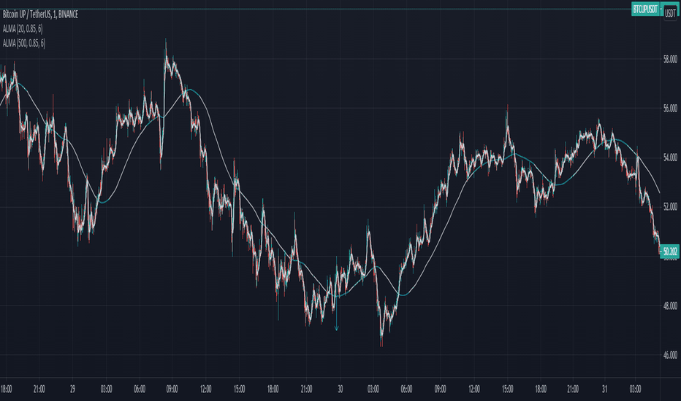Click date label 29 on time axis
The width and height of the screenshot is (681, 401).
click(72, 389)
